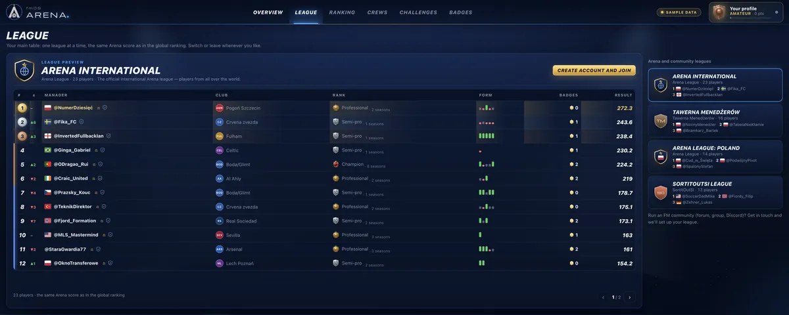
Task: Open Arena League: Poland card
Action: pyautogui.click(x=715, y=156)
